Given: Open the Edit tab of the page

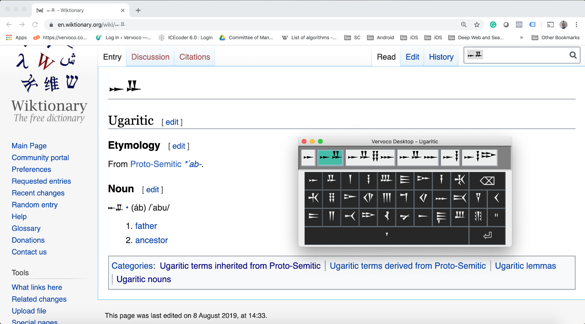Looking at the screenshot, I should coord(412,57).
